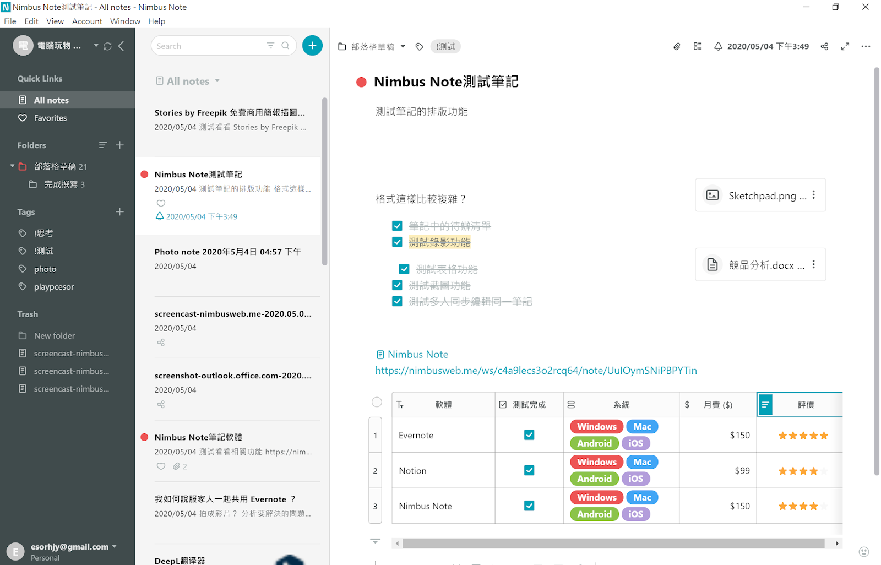Favorite the Nimbus Note筆記軟體 note via heart
This screenshot has height=565, width=881.
tap(161, 466)
